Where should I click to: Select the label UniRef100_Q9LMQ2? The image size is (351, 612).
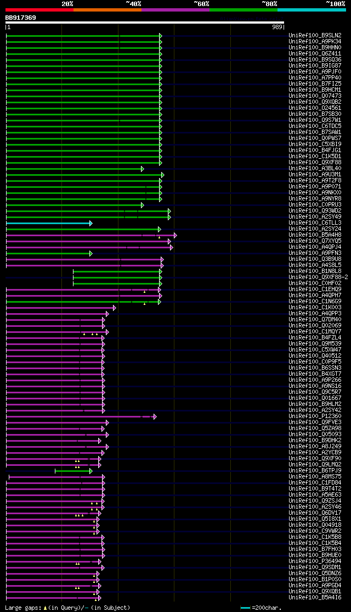tap(315, 465)
